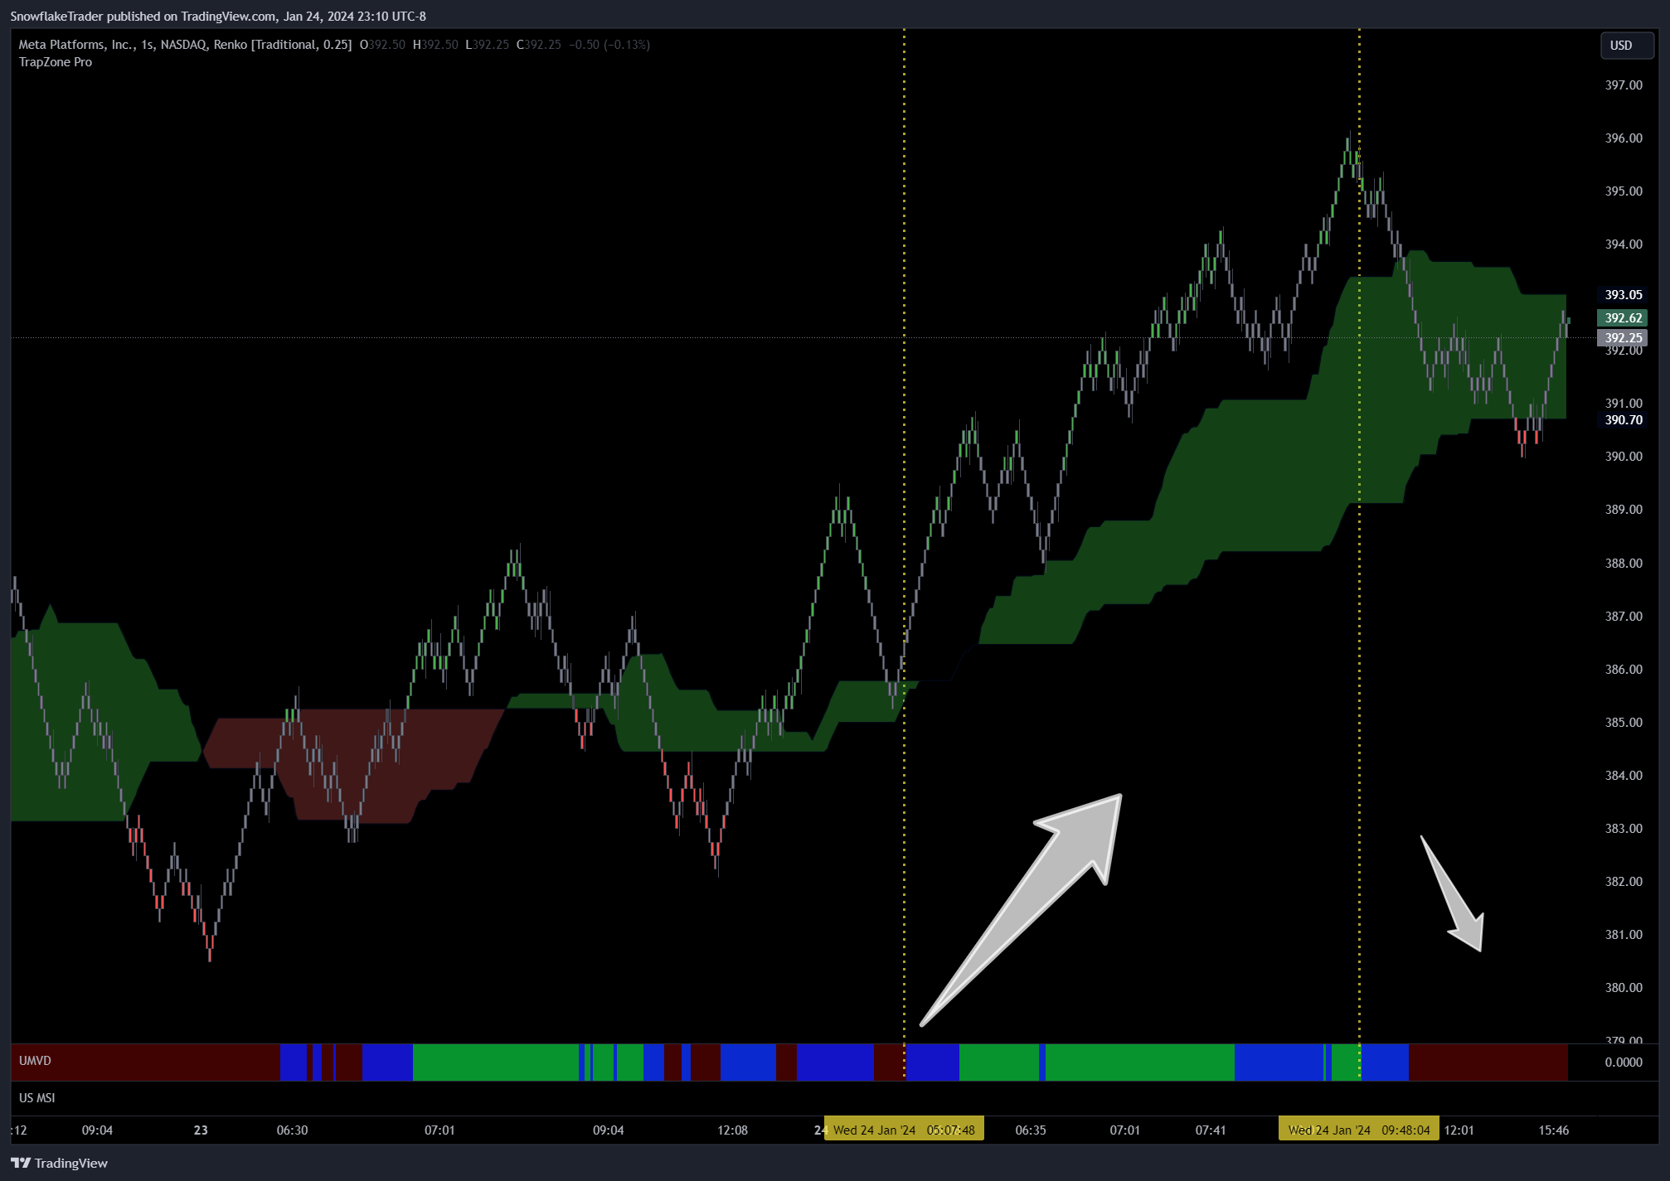
Task: Click the 393.05 price label
Action: click(1623, 295)
